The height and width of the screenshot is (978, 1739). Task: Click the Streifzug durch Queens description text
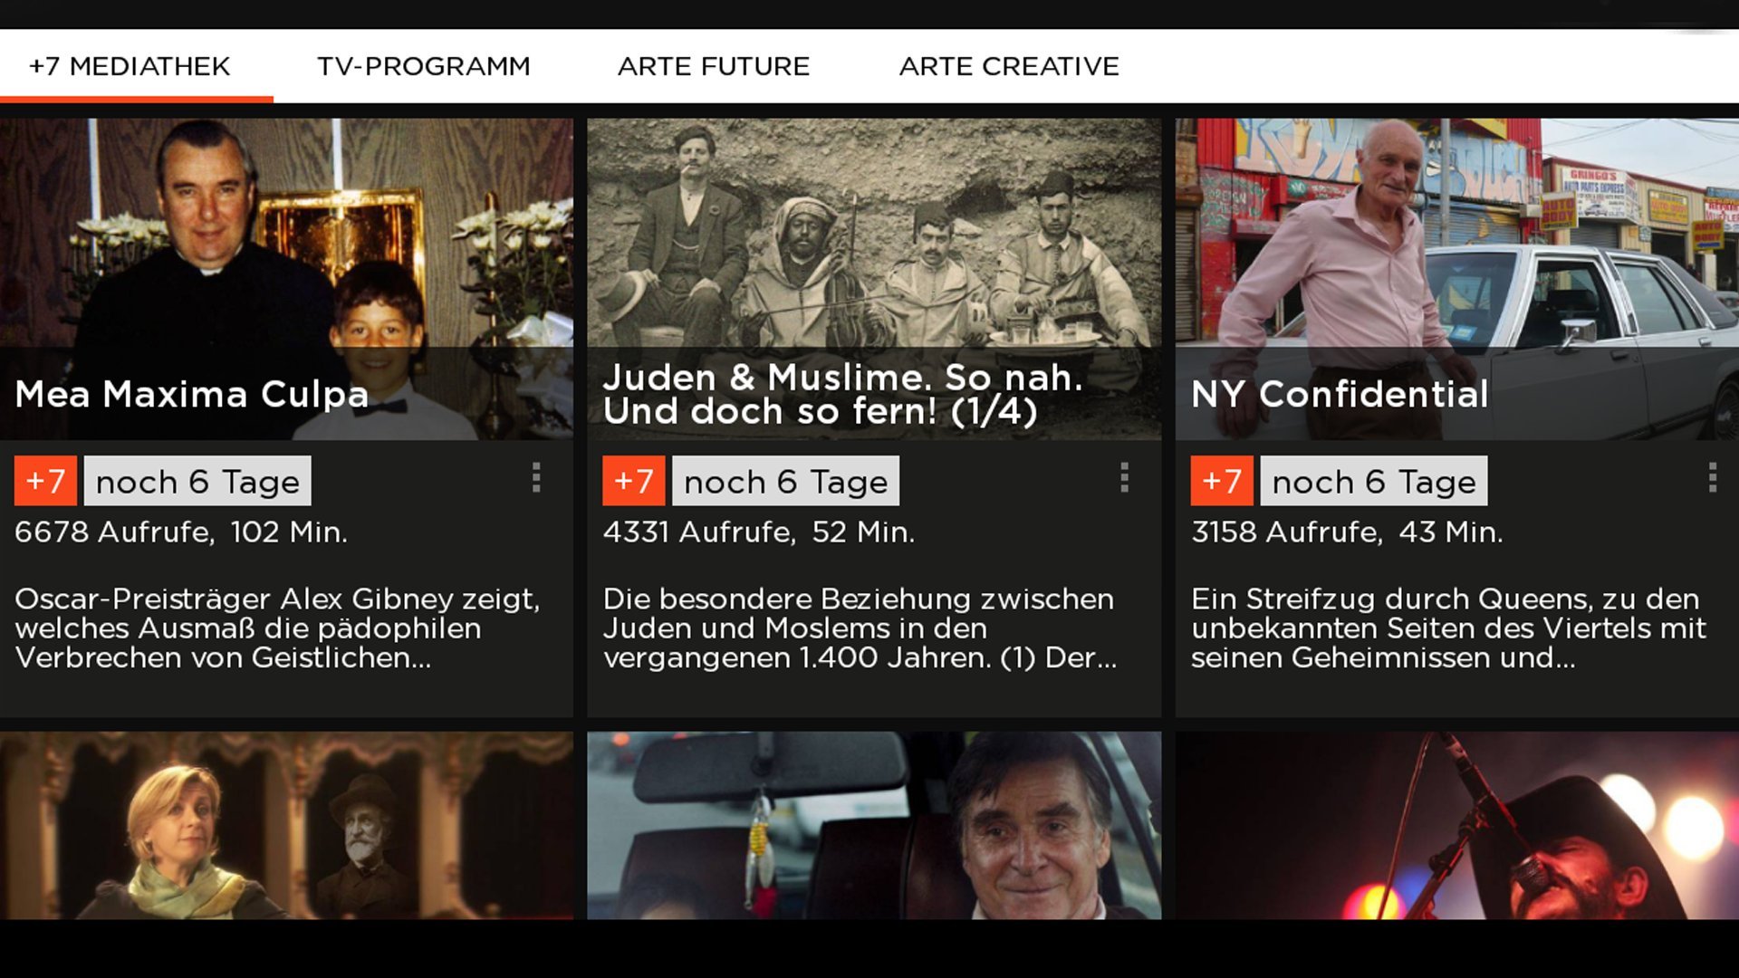pyautogui.click(x=1447, y=628)
